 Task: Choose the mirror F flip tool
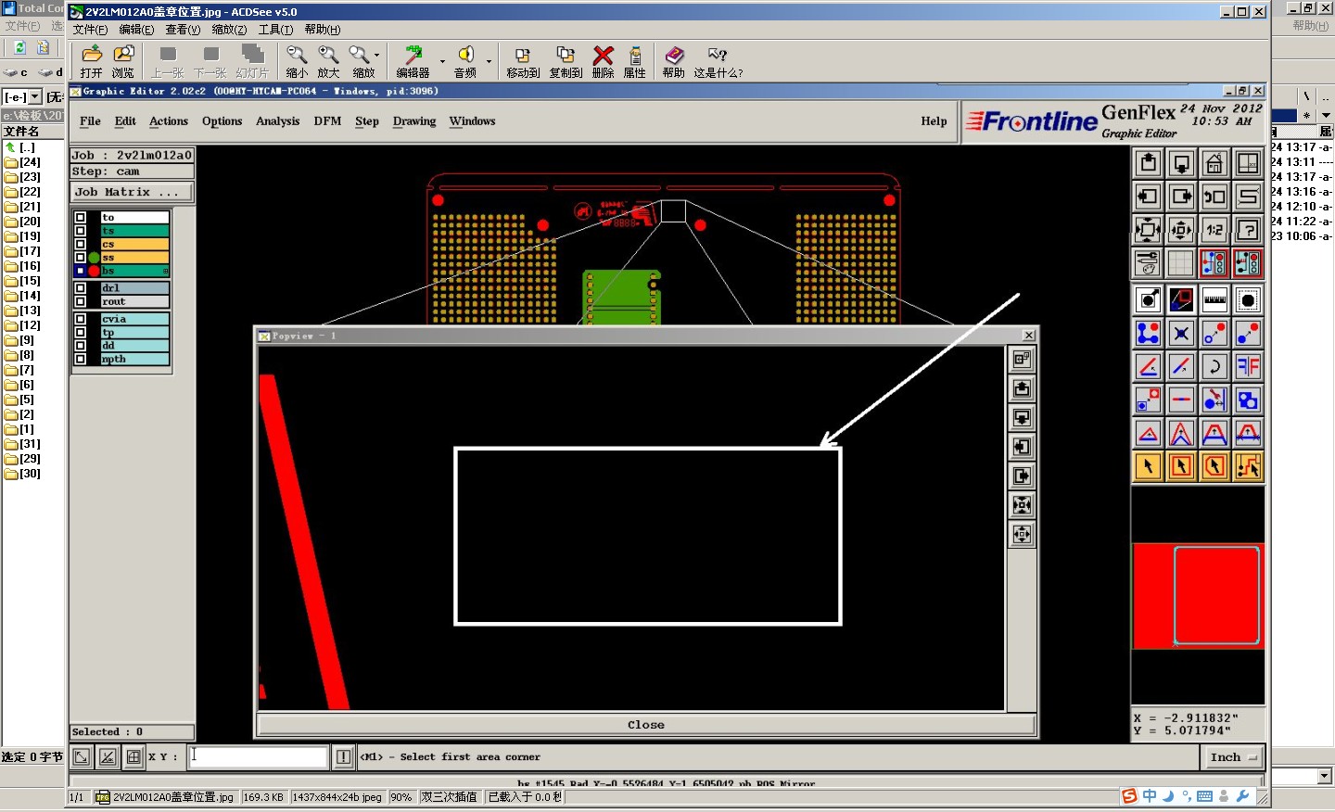[x=1248, y=366]
